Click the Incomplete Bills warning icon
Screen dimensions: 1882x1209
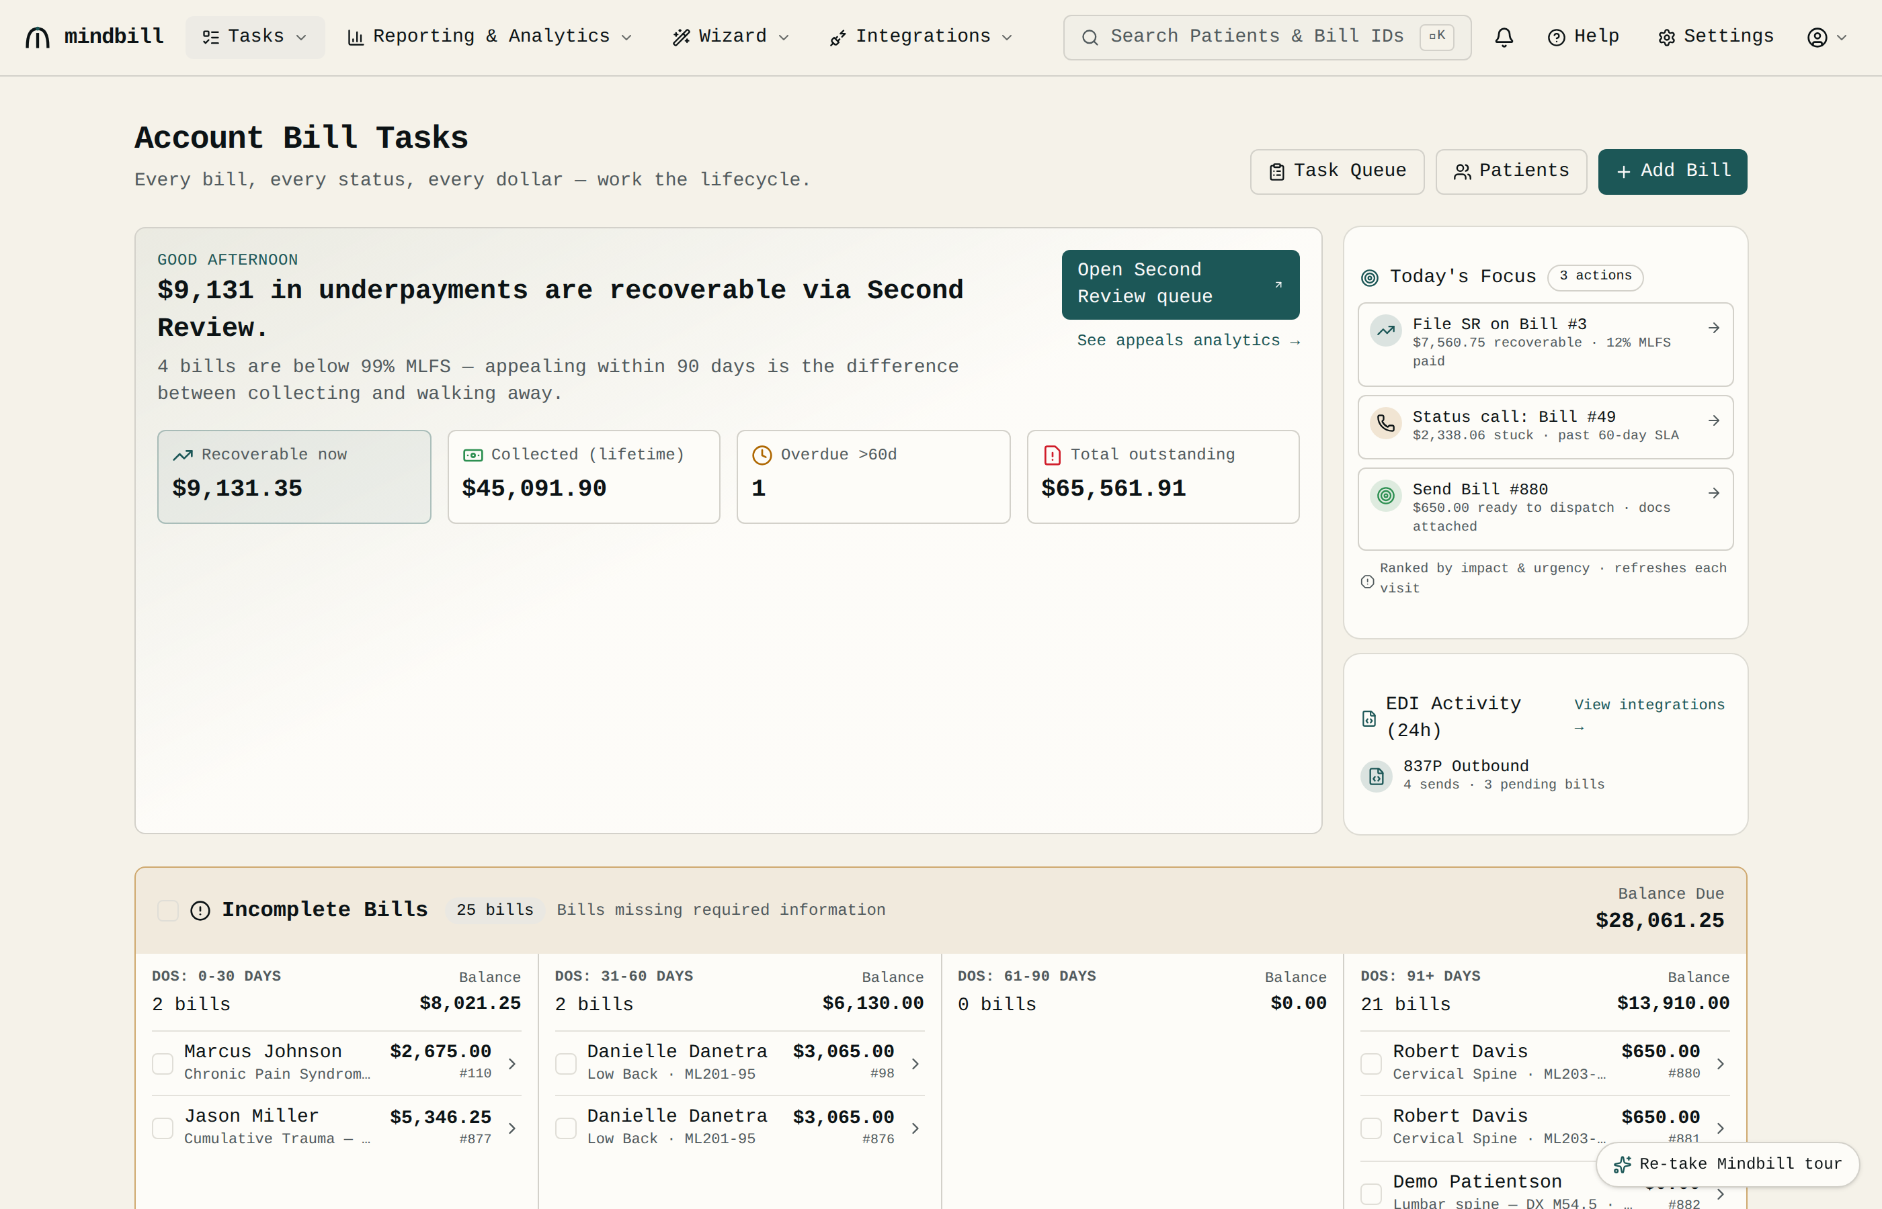click(200, 910)
